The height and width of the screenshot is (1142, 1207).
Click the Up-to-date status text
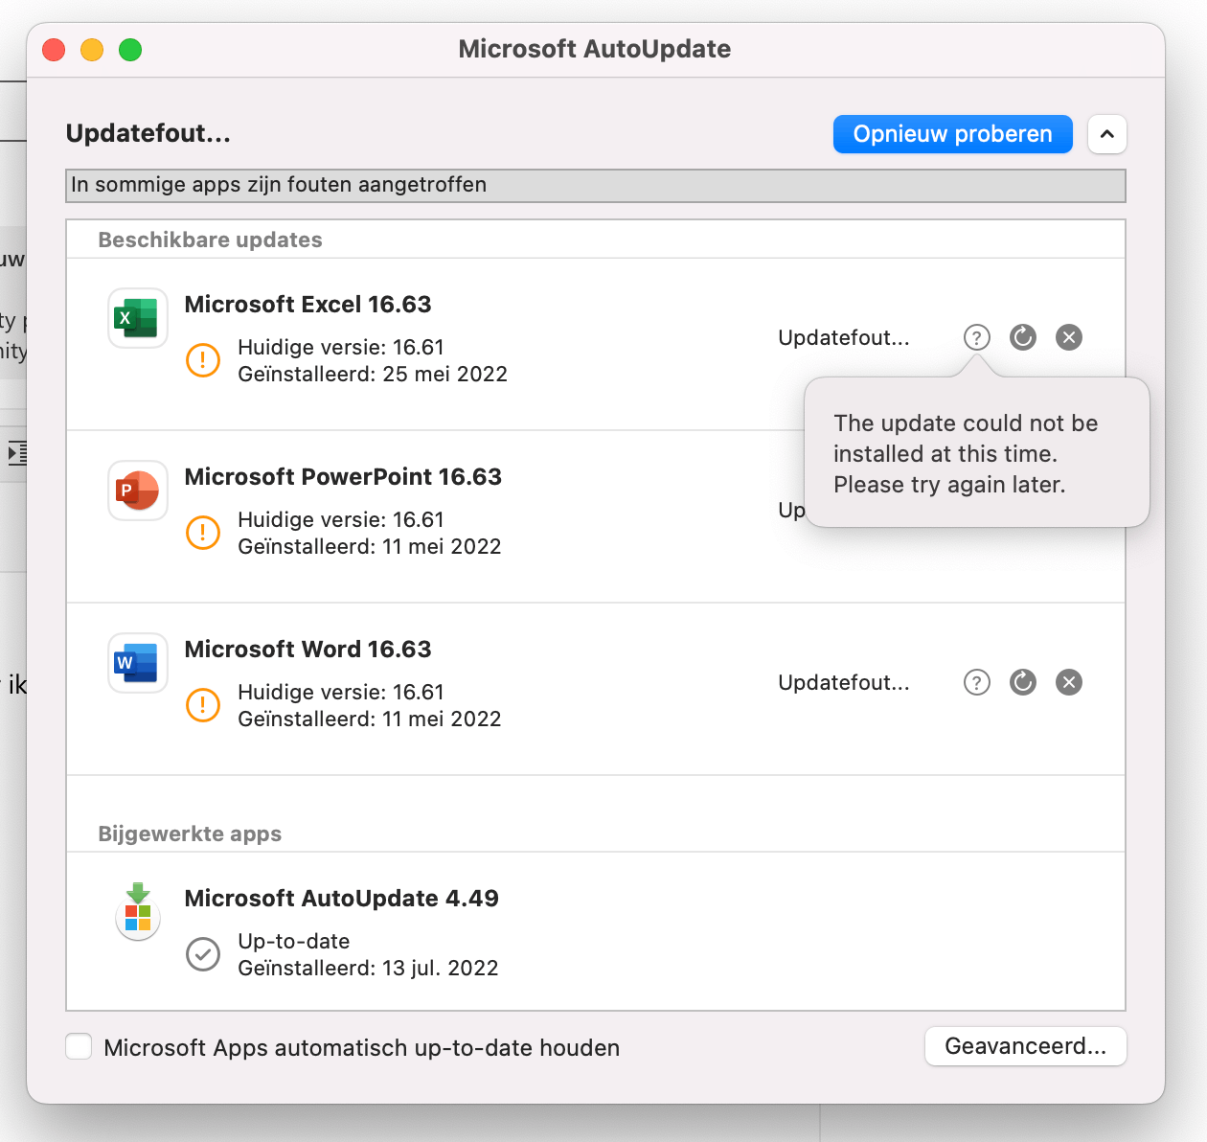pyautogui.click(x=294, y=941)
